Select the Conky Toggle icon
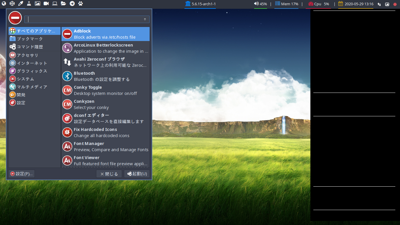400x225 pixels. 67,90
